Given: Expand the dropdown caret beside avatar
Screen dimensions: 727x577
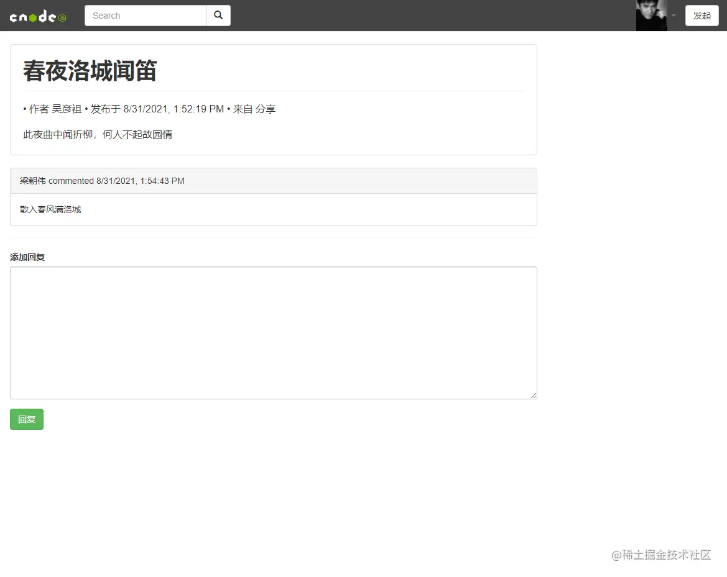Looking at the screenshot, I should tap(674, 16).
